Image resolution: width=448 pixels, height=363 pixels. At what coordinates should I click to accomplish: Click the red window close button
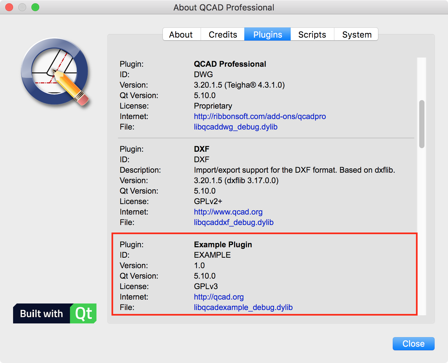tap(9, 7)
